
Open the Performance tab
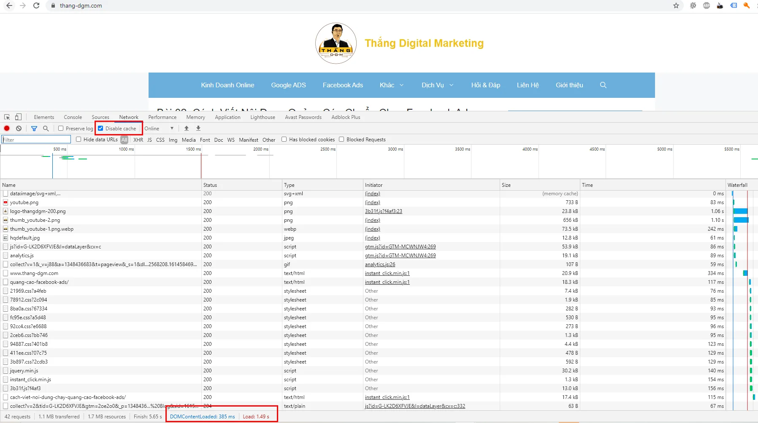[162, 117]
